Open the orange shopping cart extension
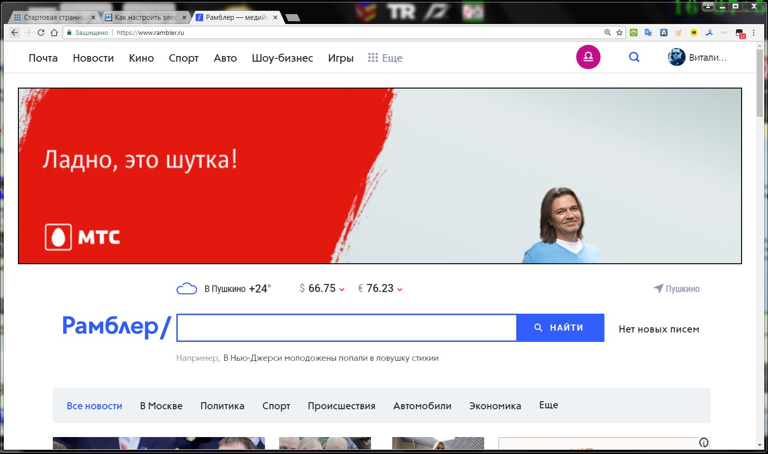This screenshot has width=768, height=454. click(x=679, y=32)
